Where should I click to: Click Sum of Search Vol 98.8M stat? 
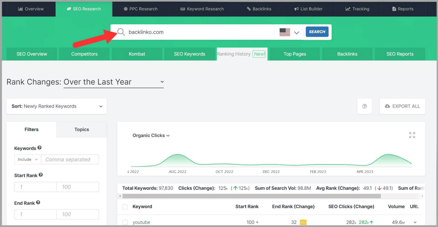coord(283,188)
